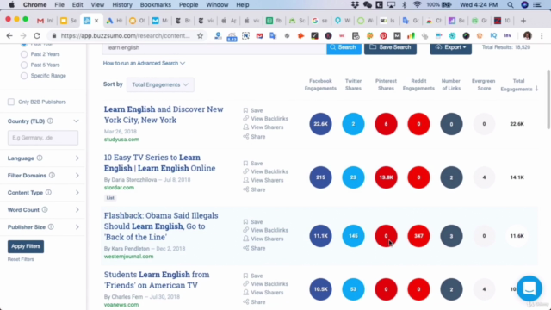Image resolution: width=551 pixels, height=310 pixels.
Task: Open the File menu
Action: point(59,5)
